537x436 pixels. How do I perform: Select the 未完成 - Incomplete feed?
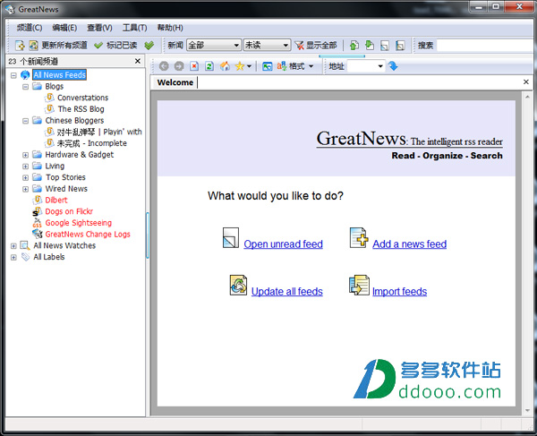(92, 143)
